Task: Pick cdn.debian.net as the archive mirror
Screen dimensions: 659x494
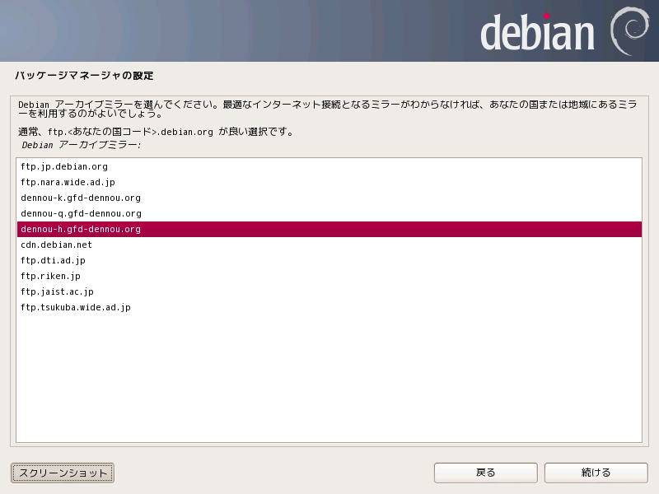Action: [329, 245]
